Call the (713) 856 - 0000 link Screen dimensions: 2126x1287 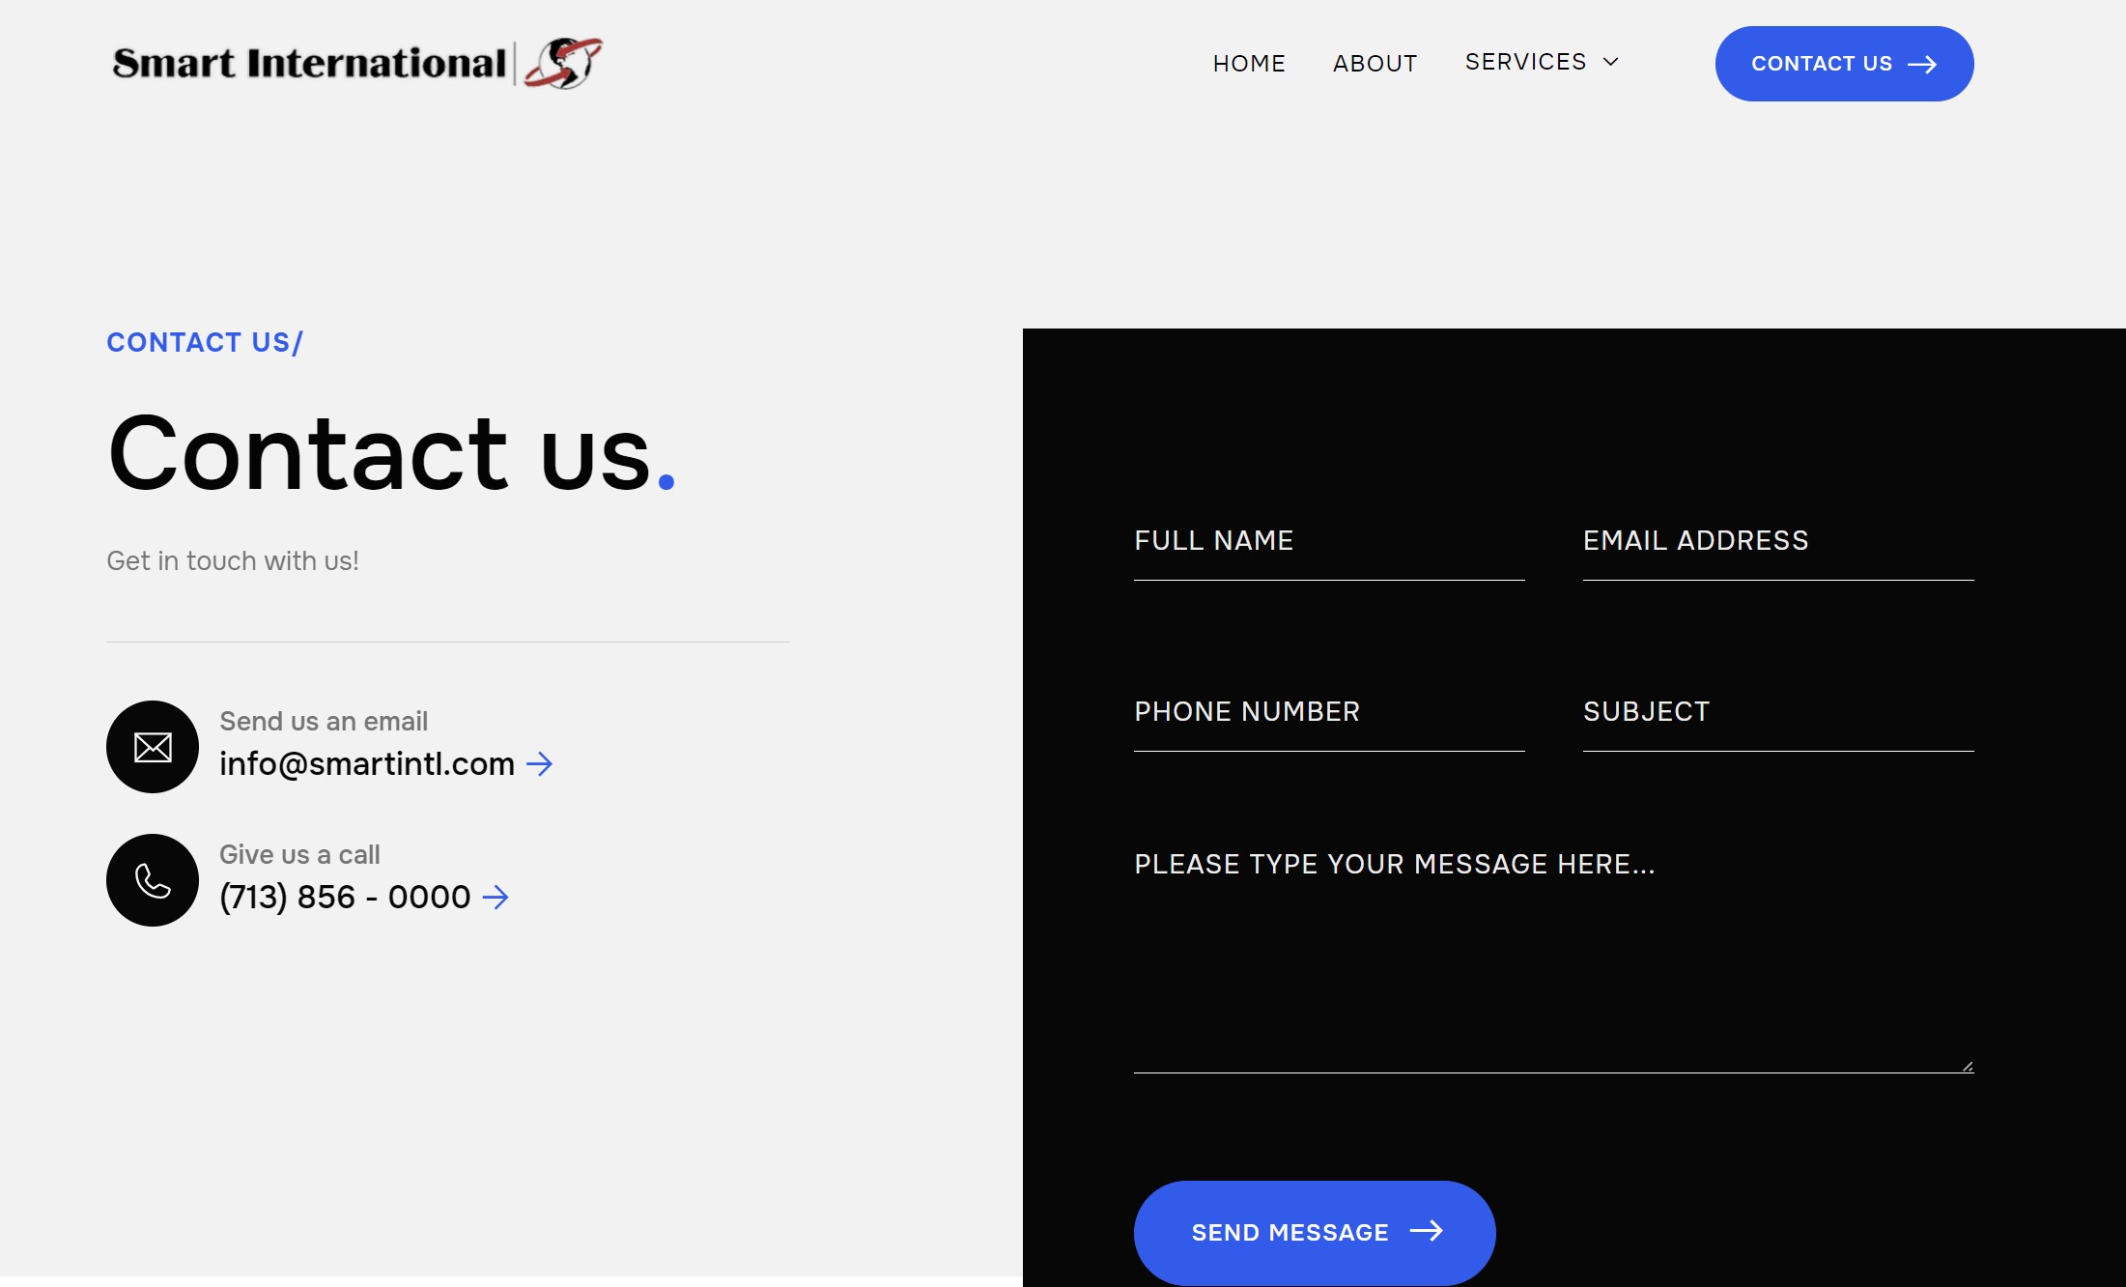(345, 898)
